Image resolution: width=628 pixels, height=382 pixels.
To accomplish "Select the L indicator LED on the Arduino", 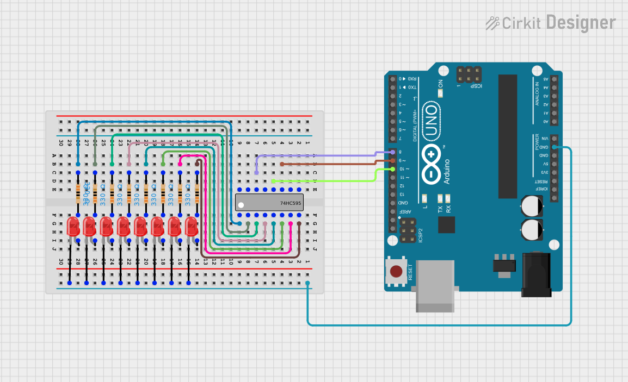I will click(424, 198).
